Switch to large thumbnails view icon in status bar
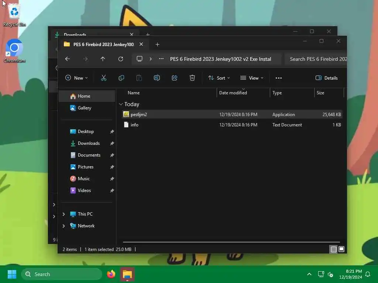 341,249
